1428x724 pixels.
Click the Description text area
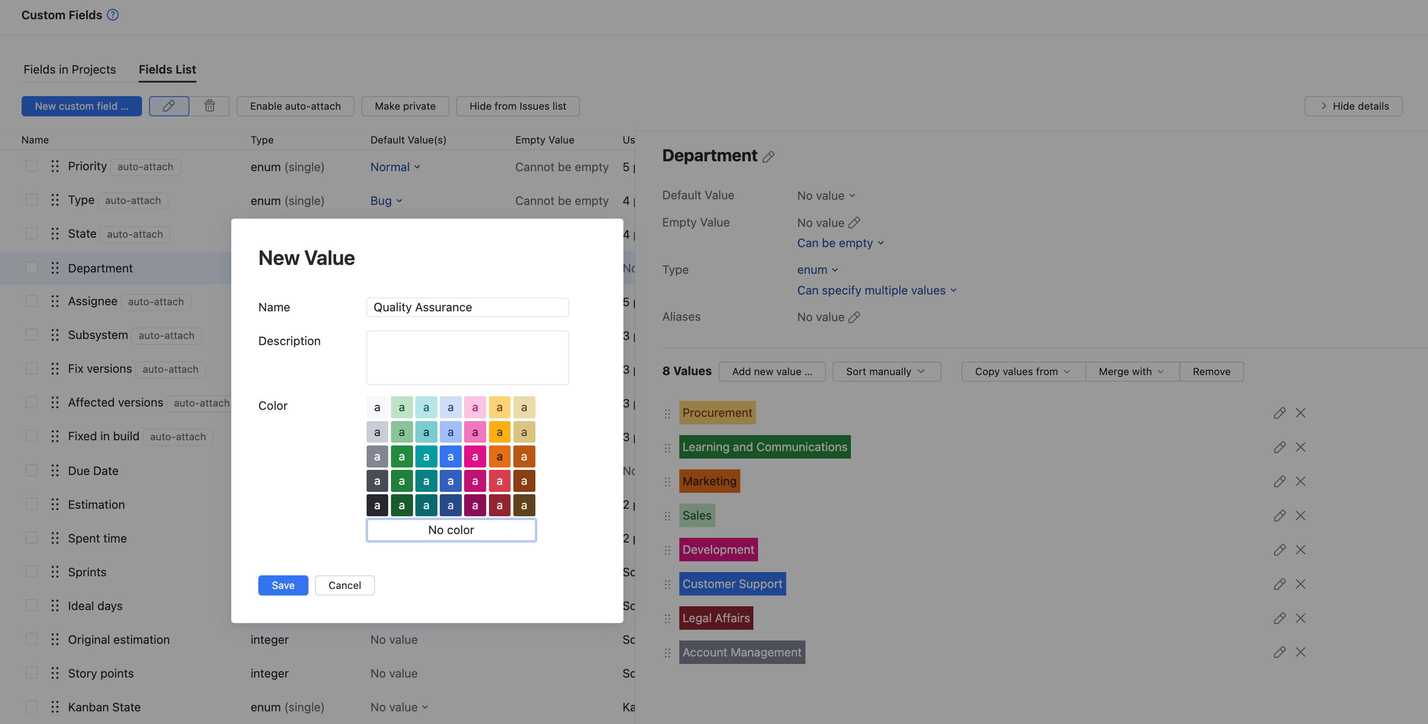(x=467, y=358)
